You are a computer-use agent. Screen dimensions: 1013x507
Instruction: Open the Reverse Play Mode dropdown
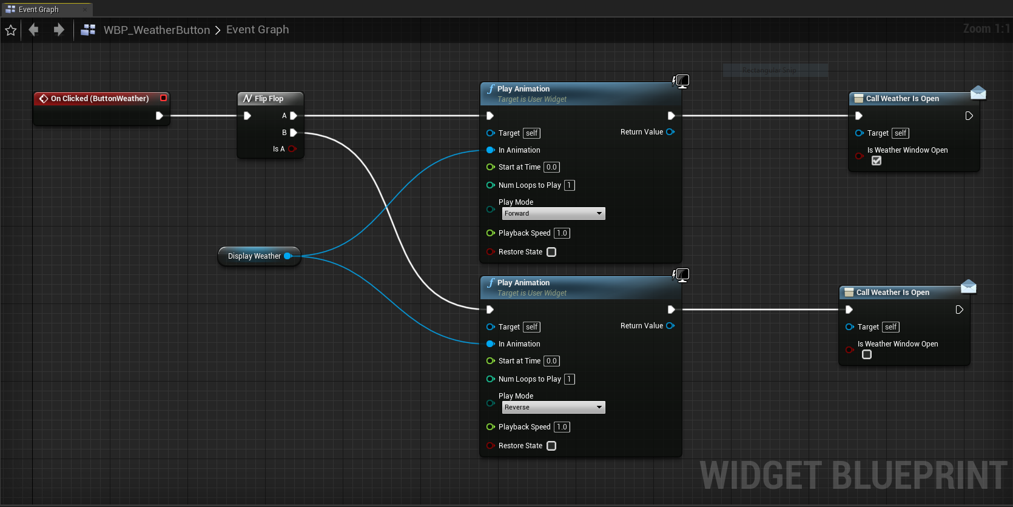point(553,408)
